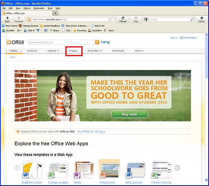209x186 pixels.
Task: Reload the current page
Action: [x=123, y=19]
